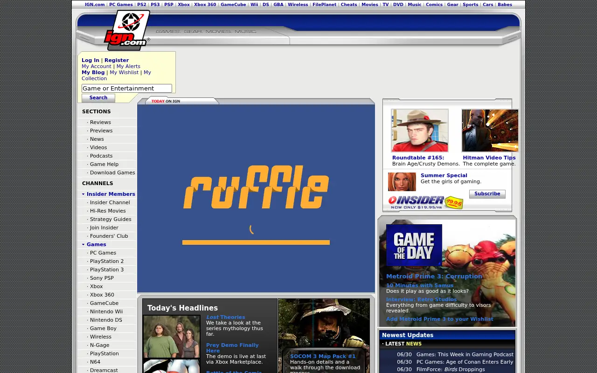Click the Insider $19.95 offer logo

coord(425,202)
